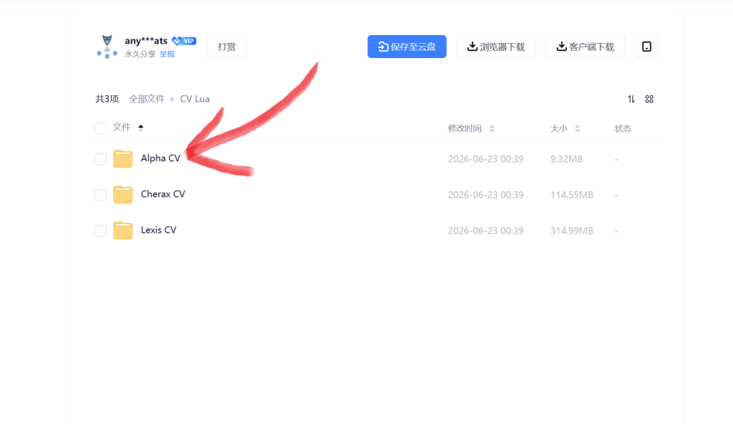Sort by 大小 column arrows
The height and width of the screenshot is (424, 733).
pyautogui.click(x=578, y=129)
